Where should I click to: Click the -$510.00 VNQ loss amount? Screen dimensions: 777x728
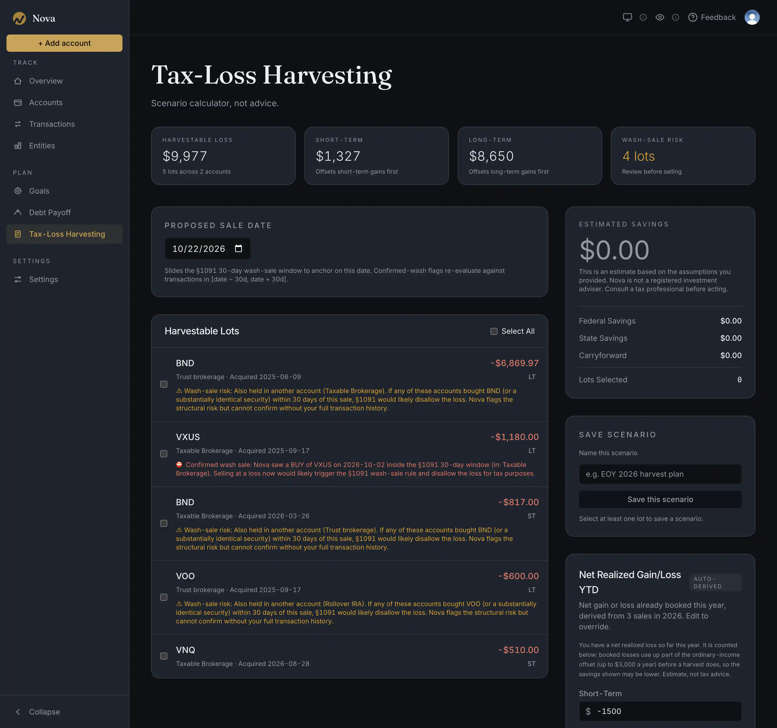coord(518,650)
